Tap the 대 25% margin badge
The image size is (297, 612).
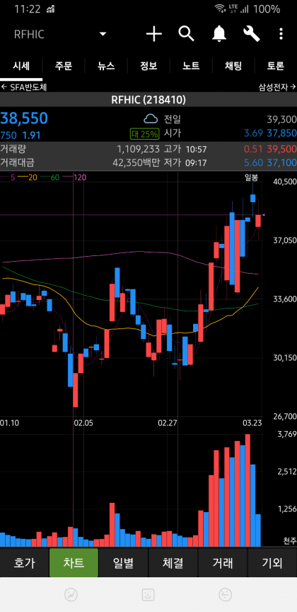(x=144, y=135)
